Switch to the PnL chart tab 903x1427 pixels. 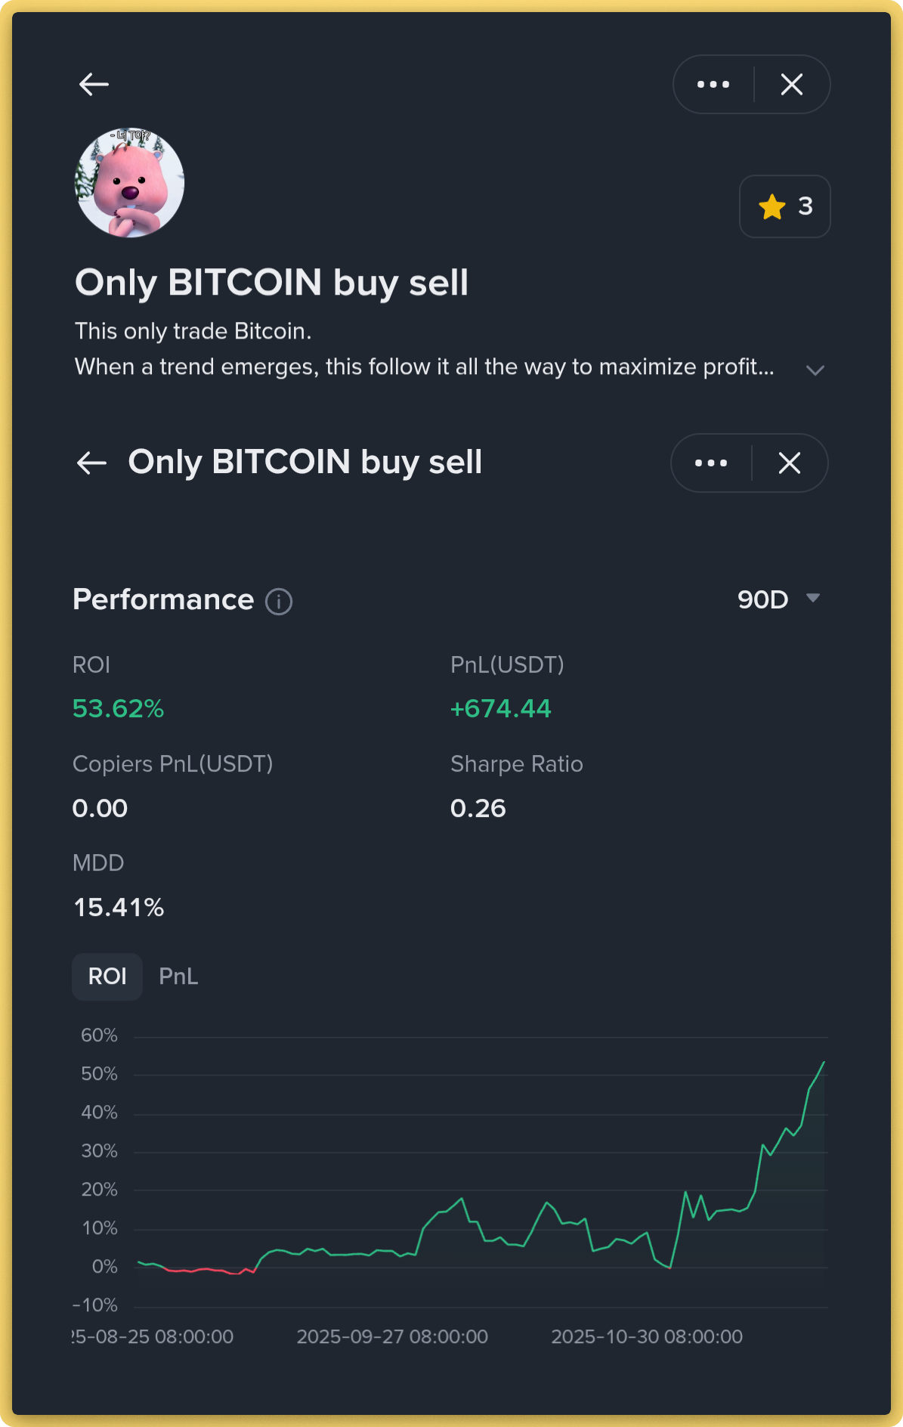(178, 977)
